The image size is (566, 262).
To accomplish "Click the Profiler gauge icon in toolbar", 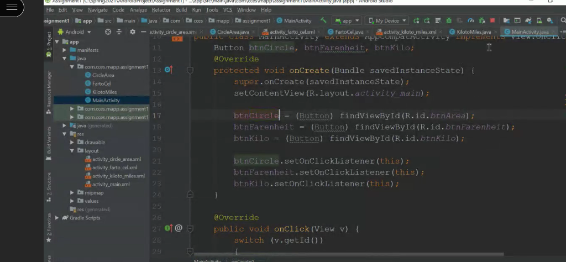I will pos(469,21).
